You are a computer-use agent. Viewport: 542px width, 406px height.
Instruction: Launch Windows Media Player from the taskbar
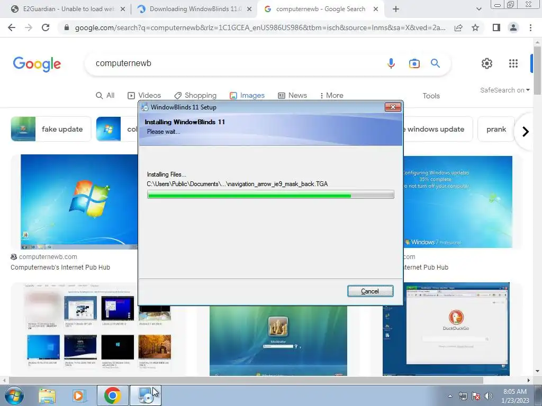tap(79, 395)
